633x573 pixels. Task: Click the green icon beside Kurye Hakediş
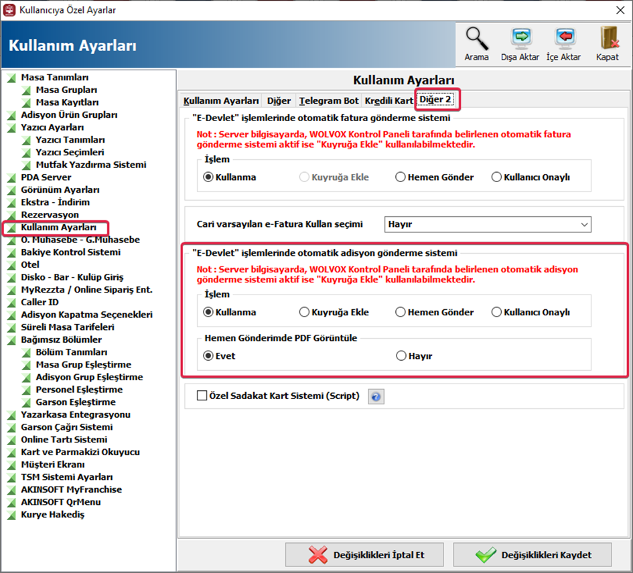tap(11, 515)
